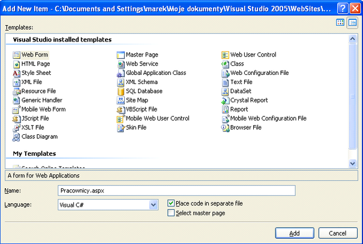
Task: Click the Report template label
Action: point(239,109)
